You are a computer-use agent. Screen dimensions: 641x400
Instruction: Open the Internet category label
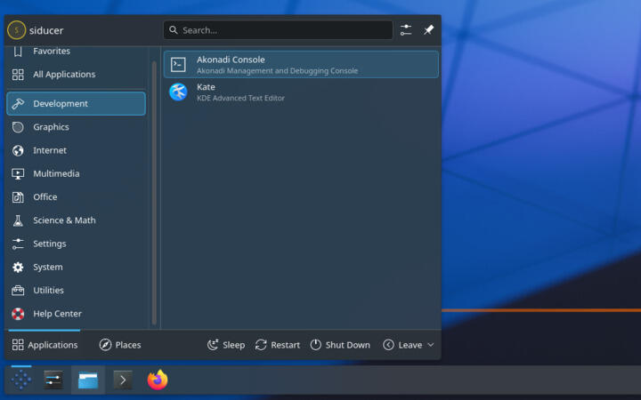[50, 150]
